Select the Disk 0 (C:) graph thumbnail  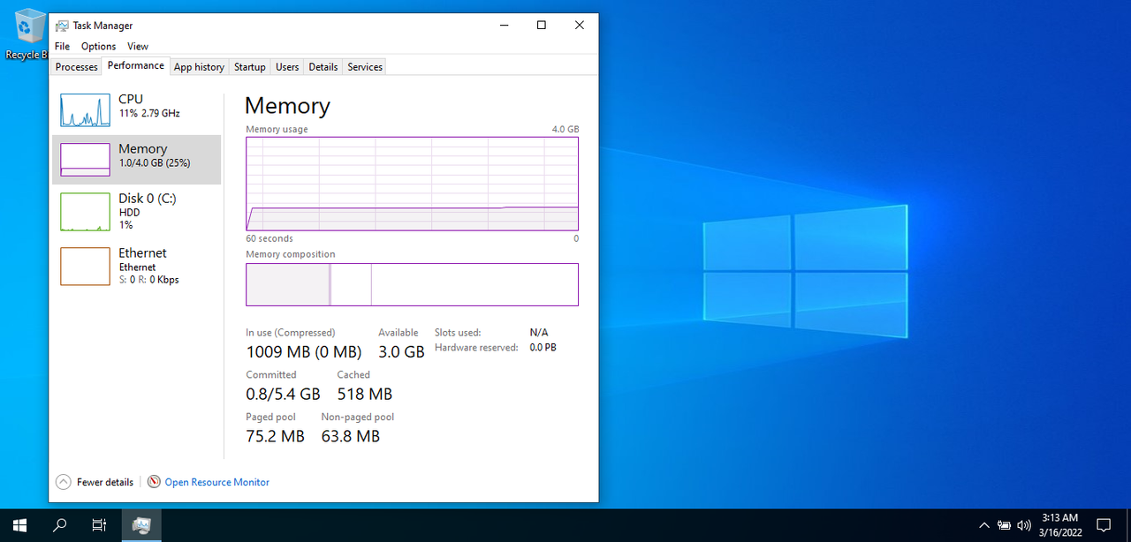click(x=85, y=212)
